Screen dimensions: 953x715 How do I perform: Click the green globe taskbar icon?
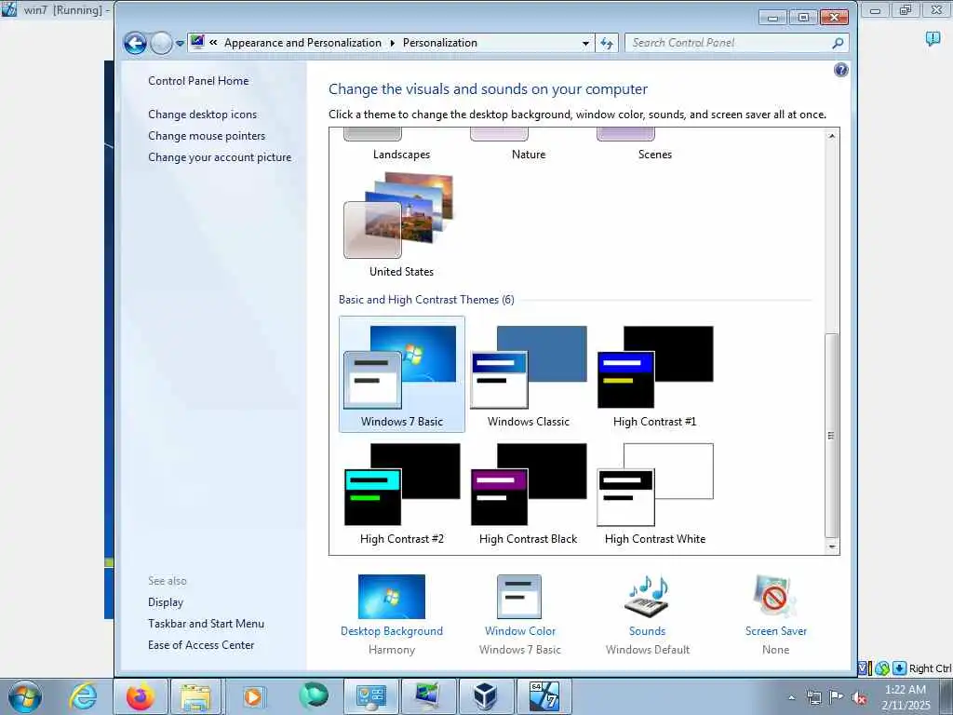click(x=313, y=695)
